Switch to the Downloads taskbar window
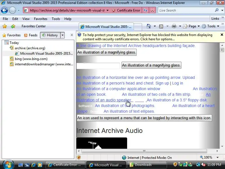 147,165
